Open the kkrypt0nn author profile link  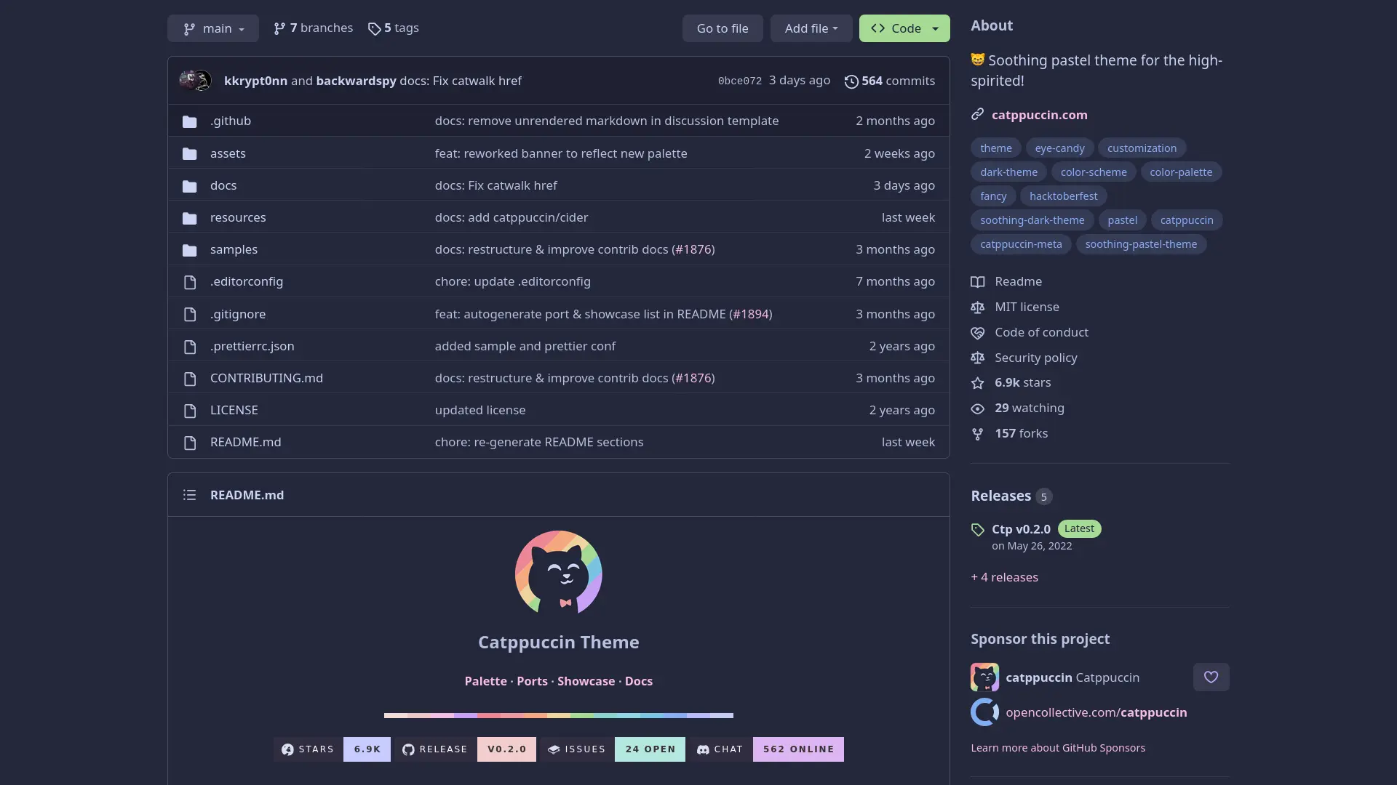[255, 81]
